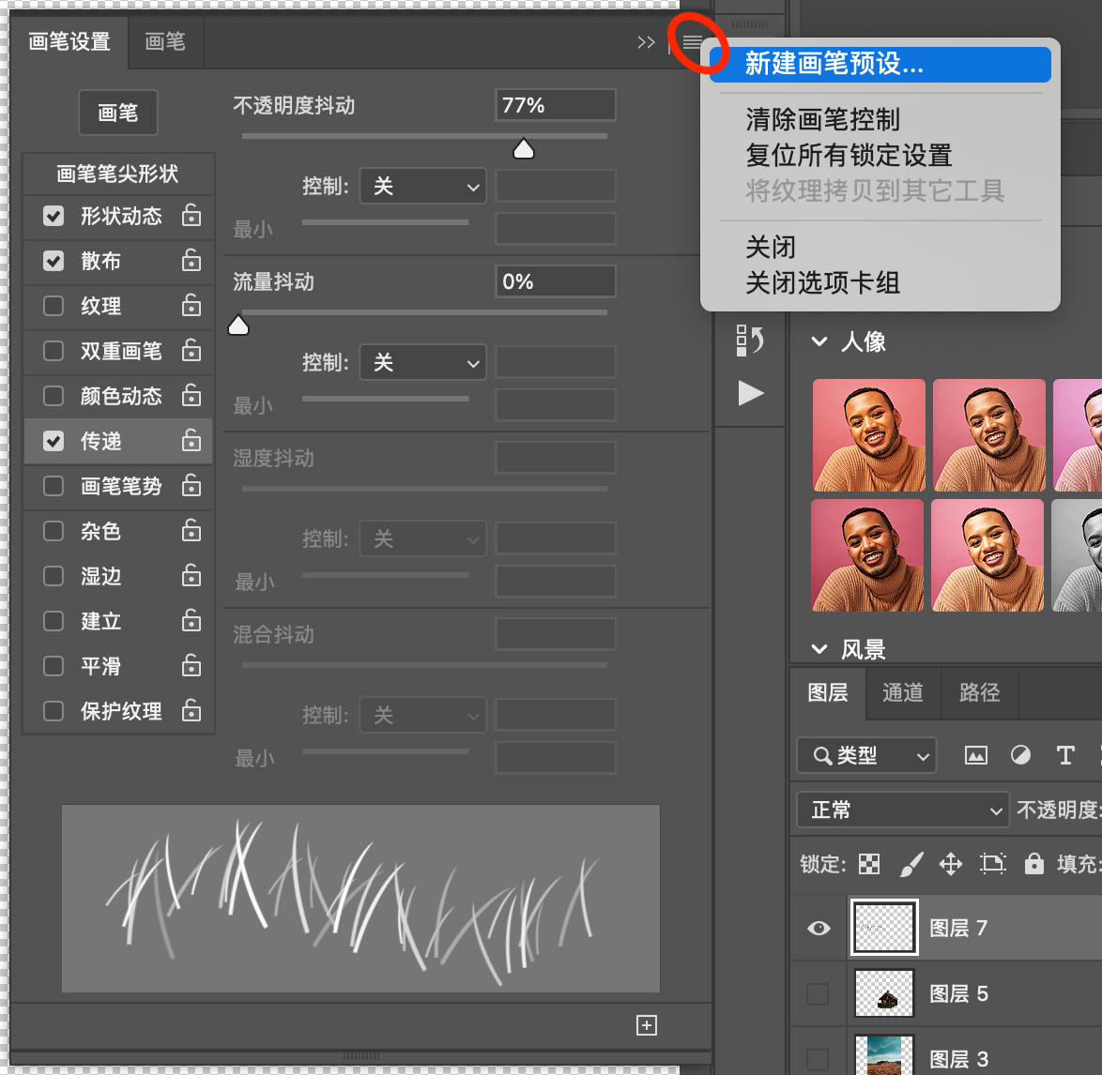
Task: Click the lock image pixels brush icon
Action: 911,864
